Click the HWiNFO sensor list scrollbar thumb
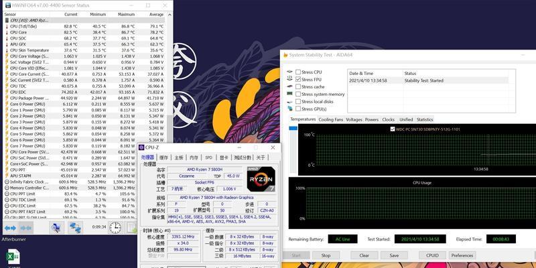This screenshot has width=536, height=268. click(x=170, y=128)
